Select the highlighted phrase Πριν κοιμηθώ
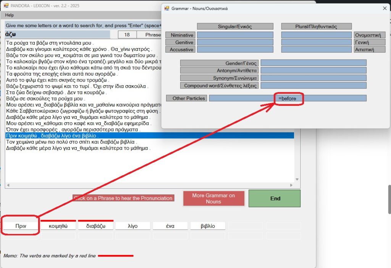391x268 pixels. tap(52, 136)
